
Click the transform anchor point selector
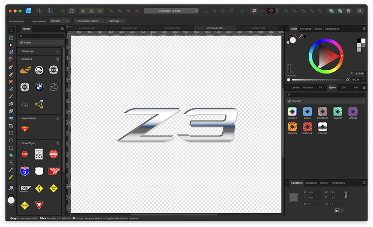click(x=294, y=197)
